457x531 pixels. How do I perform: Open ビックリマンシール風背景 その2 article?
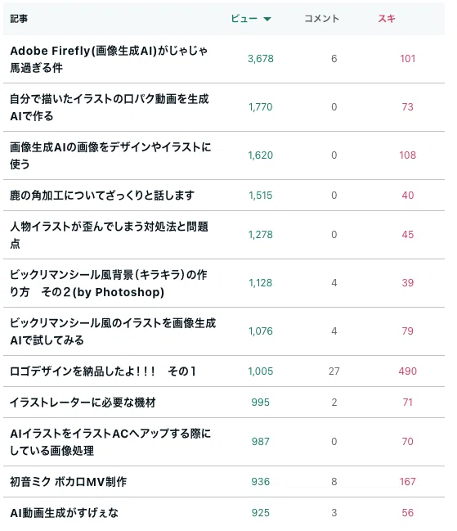(x=109, y=283)
